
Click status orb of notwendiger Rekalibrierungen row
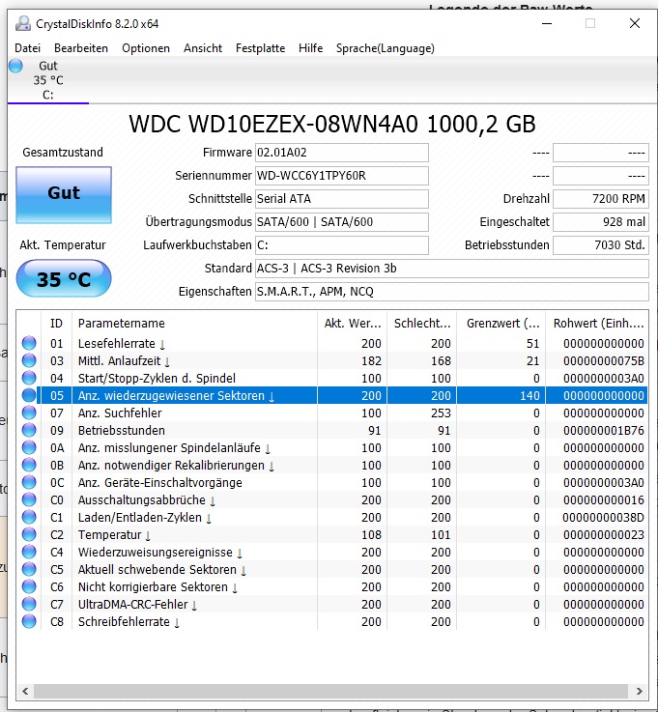pyautogui.click(x=29, y=465)
